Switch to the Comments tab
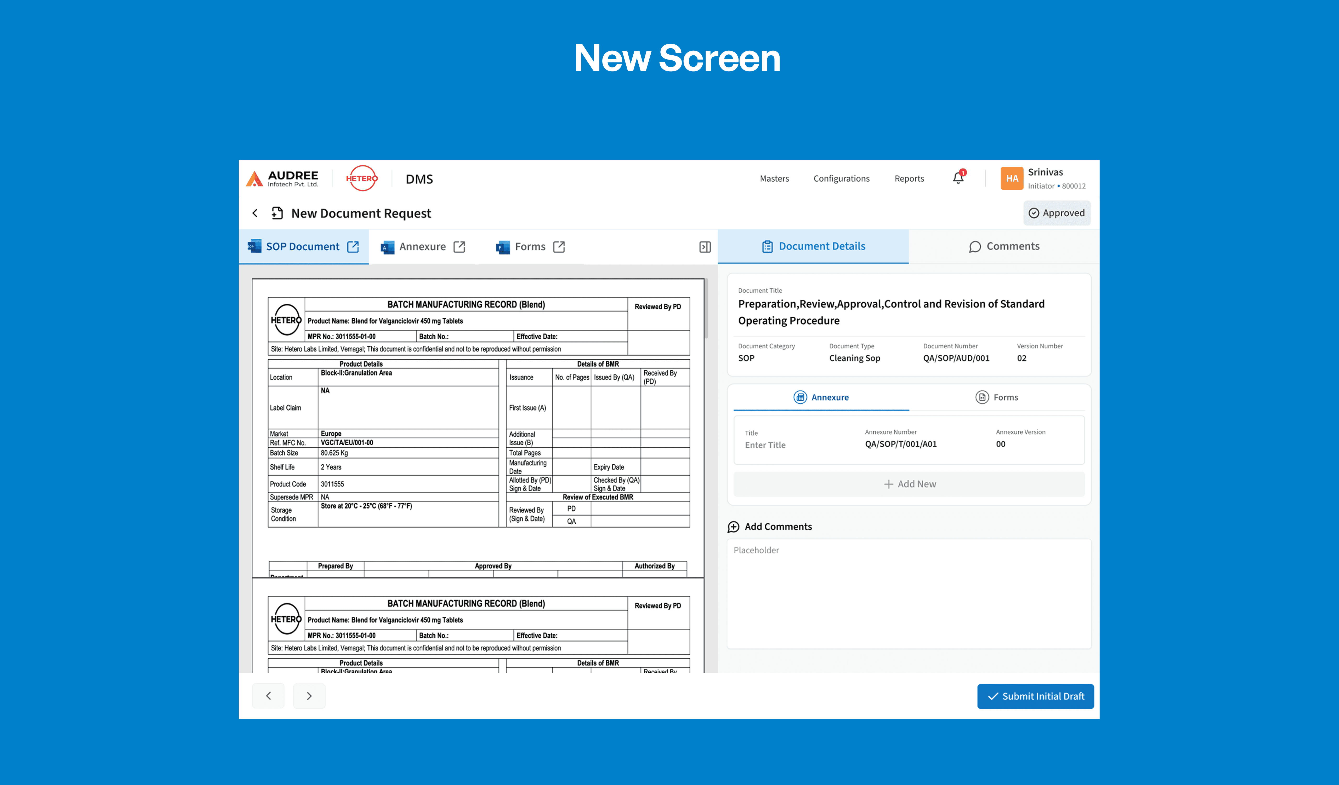Image resolution: width=1339 pixels, height=785 pixels. (1004, 246)
